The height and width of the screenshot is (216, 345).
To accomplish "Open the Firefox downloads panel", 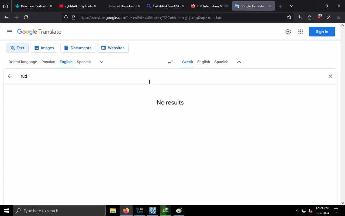I will click(299, 17).
